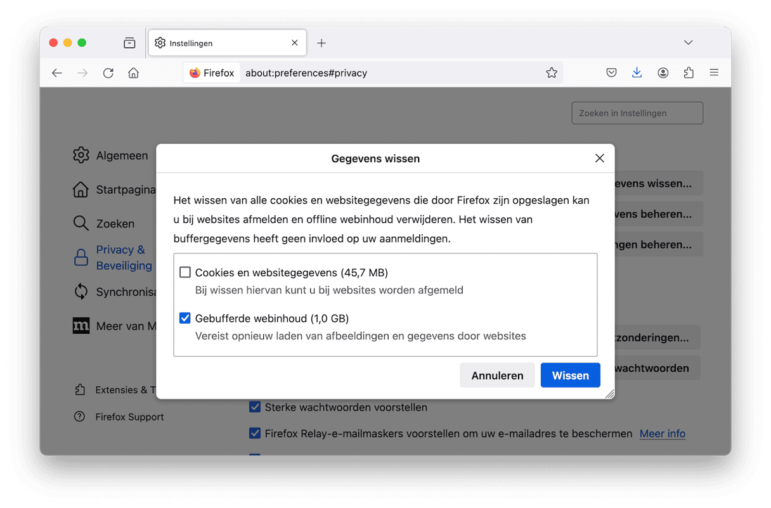
Task: Toggle Sterke wachtwoorden voorstellen checkbox
Action: point(255,407)
